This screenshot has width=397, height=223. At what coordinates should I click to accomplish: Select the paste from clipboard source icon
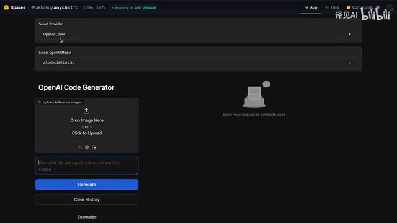click(94, 147)
